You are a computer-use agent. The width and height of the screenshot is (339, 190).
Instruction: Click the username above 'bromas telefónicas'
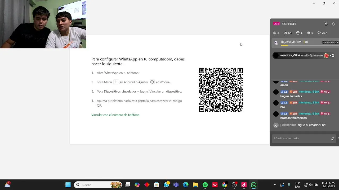click(309, 114)
